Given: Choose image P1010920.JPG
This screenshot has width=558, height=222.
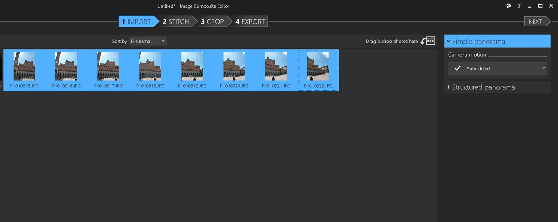Looking at the screenshot, I should 234,67.
